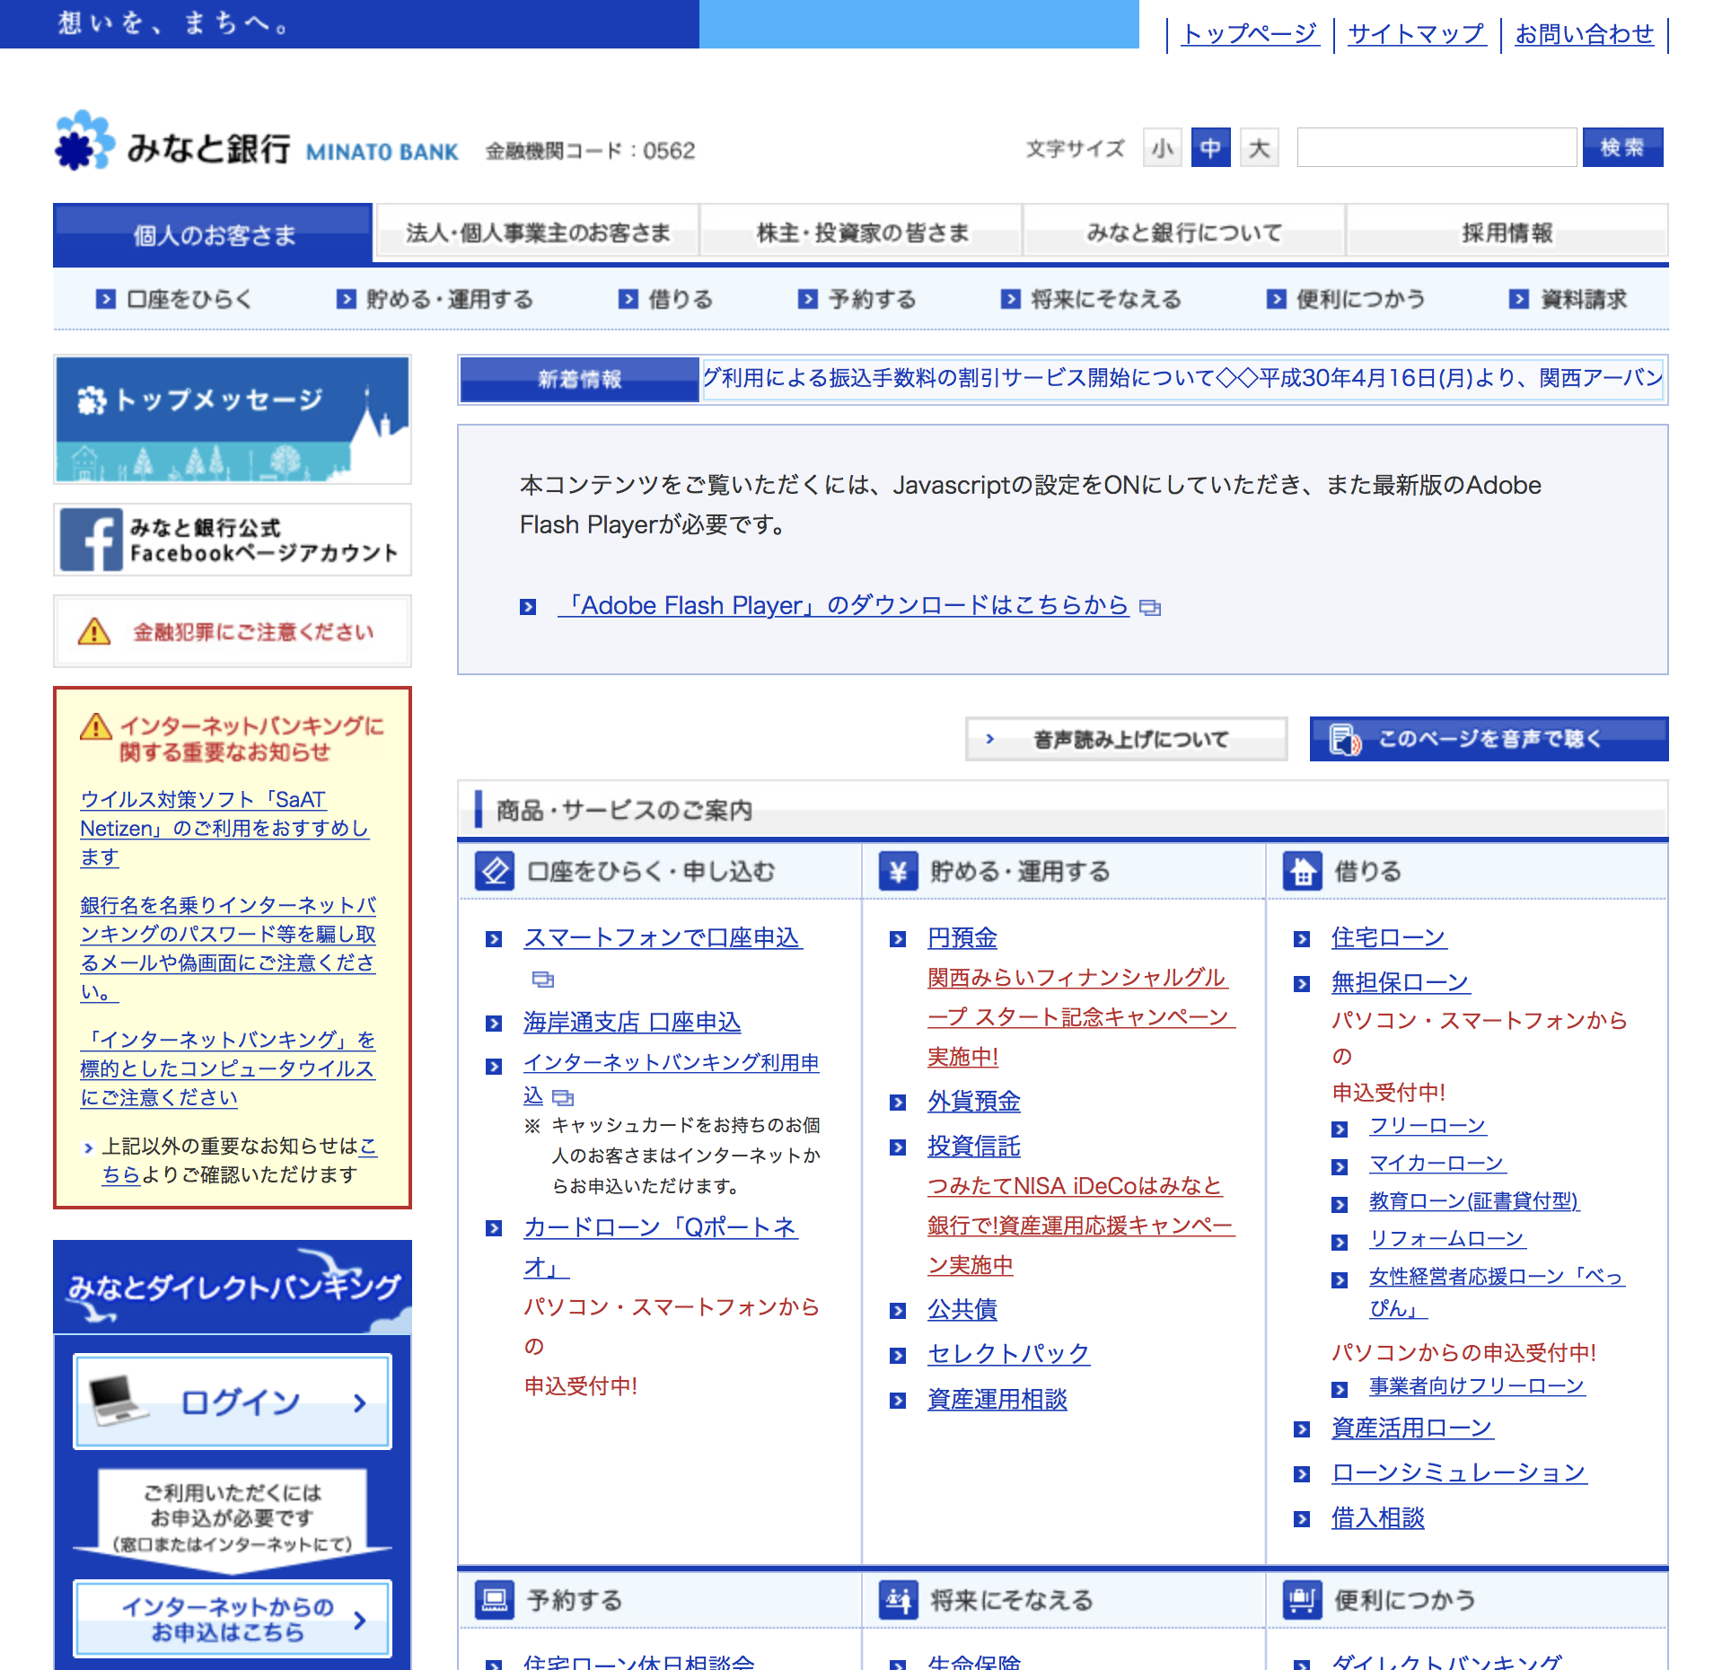Click the warning triangle beside 金融犯罪にご注意ください
This screenshot has height=1670, width=1731.
[x=94, y=631]
